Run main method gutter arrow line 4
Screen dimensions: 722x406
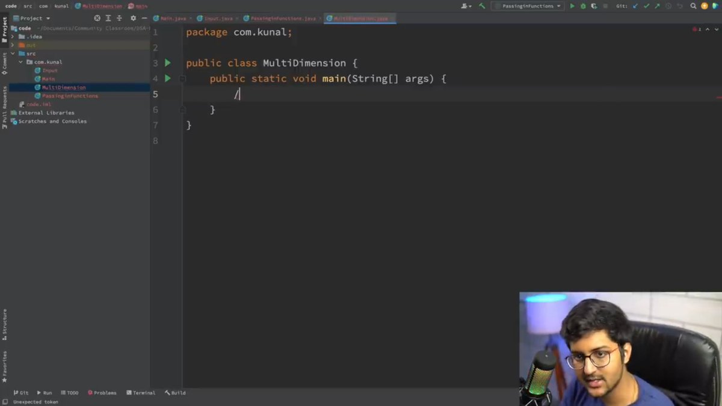(x=168, y=78)
